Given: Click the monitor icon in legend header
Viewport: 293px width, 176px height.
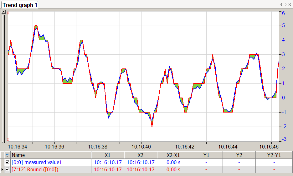Looking at the screenshot, I should point(8,155).
